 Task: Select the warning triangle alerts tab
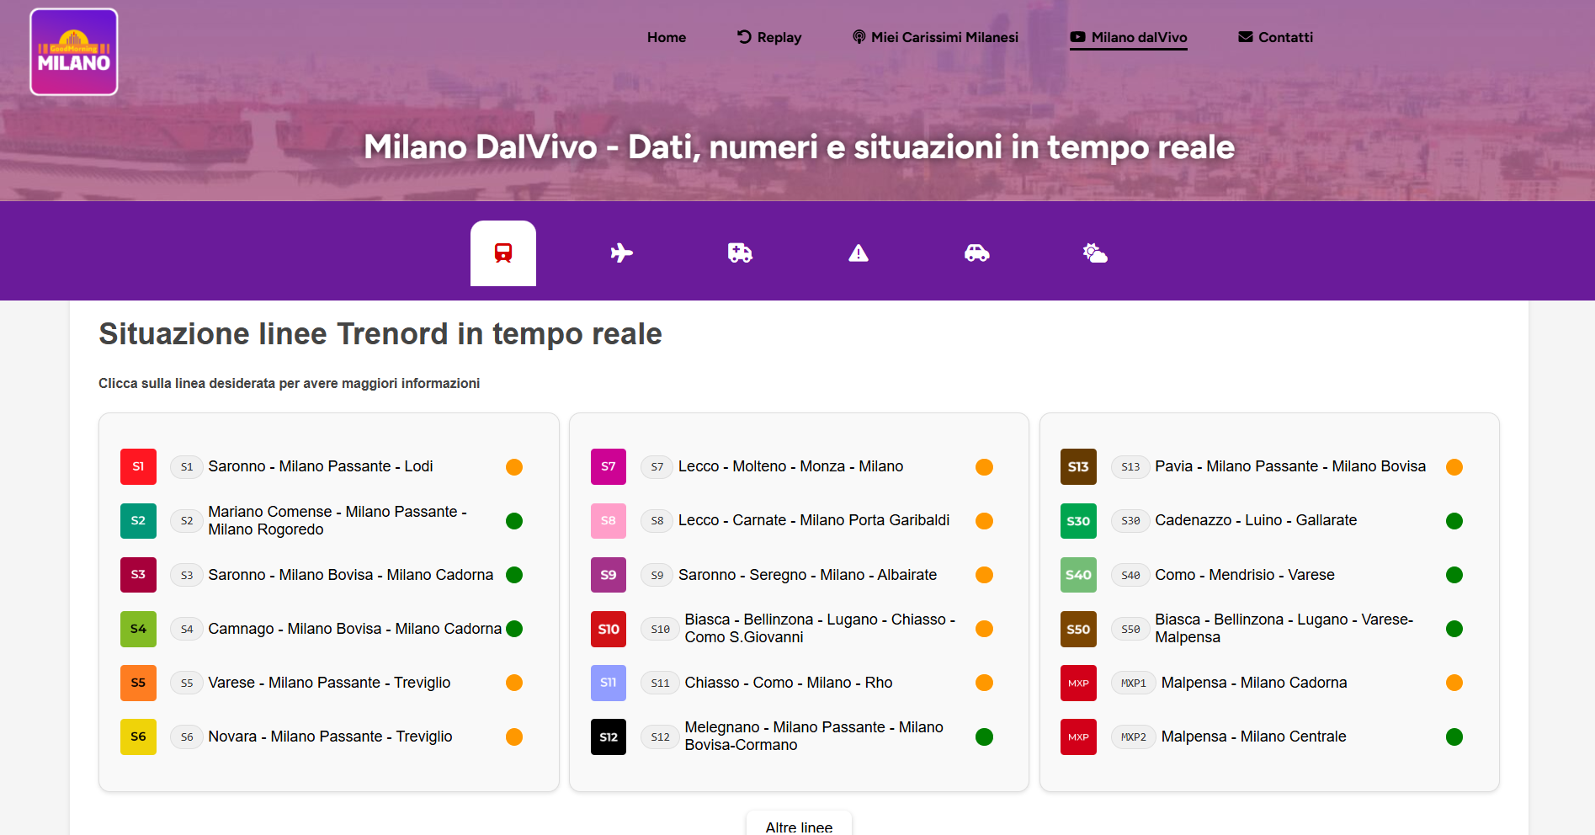(858, 253)
